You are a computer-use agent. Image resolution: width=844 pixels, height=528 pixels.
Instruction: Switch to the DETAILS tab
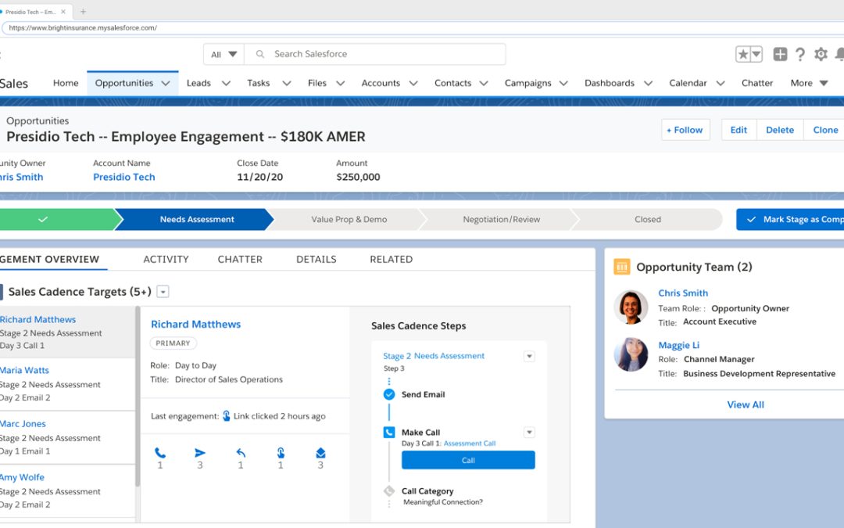pyautogui.click(x=316, y=259)
